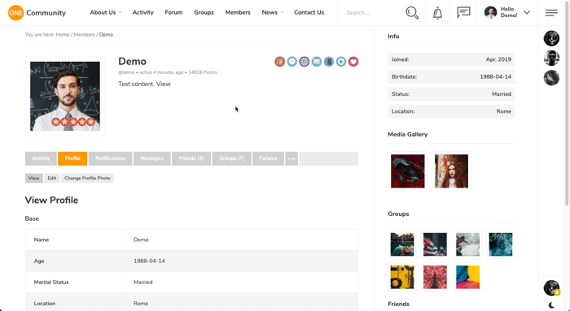Open the dark red abstract group thumbnail
Image resolution: width=570 pixels, height=311 pixels.
435,244
